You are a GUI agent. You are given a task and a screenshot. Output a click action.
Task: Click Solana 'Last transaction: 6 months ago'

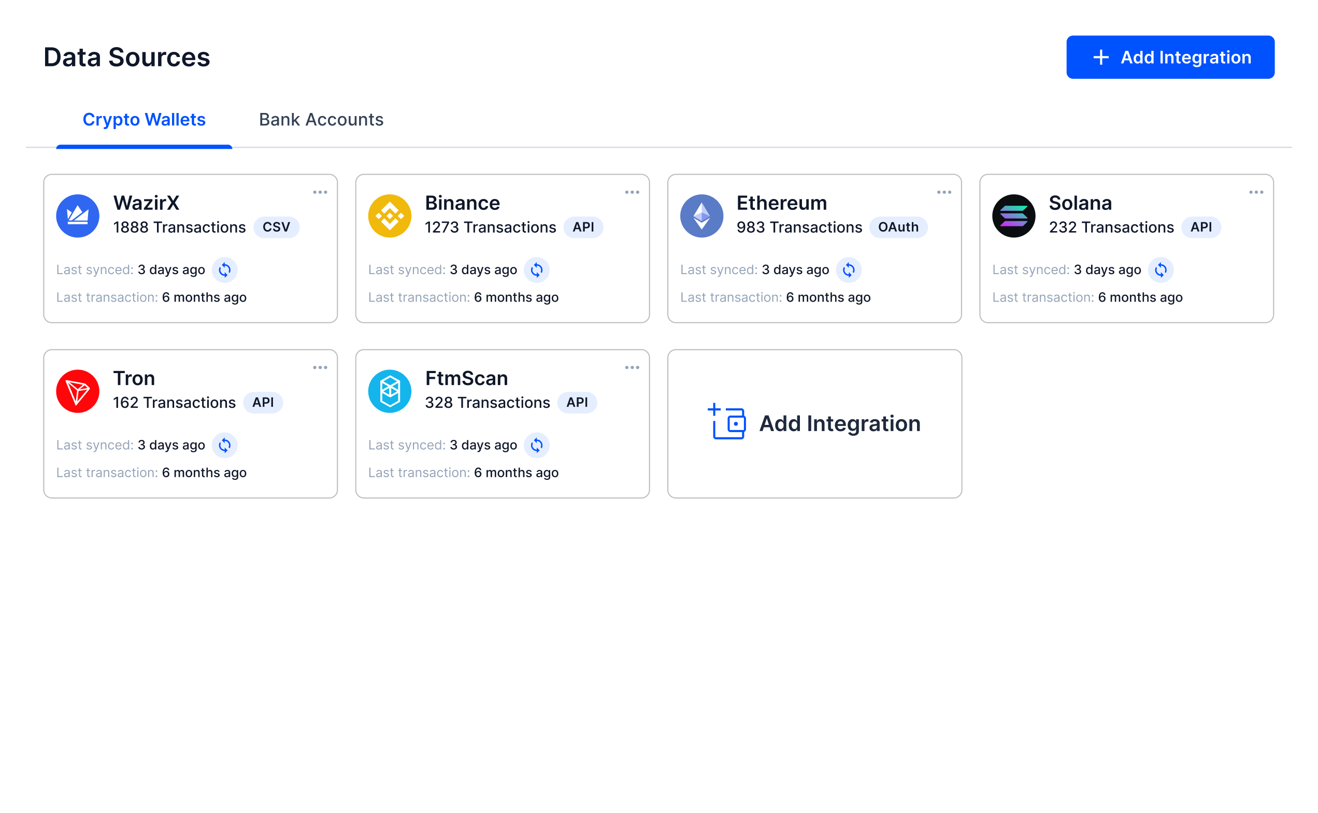coord(1087,297)
